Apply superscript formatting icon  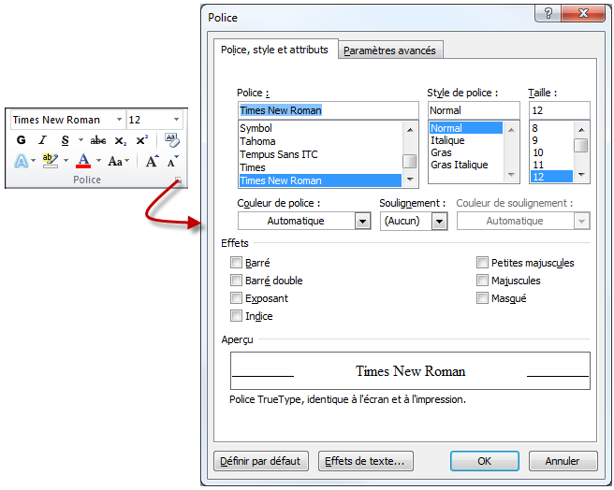pos(141,140)
